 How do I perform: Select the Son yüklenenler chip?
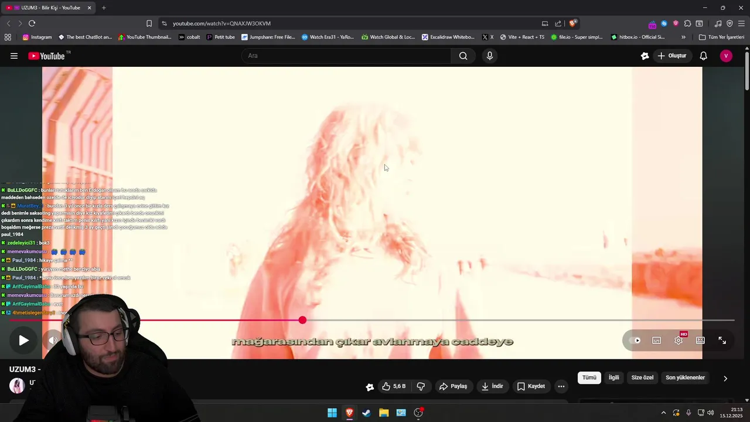pos(685,377)
